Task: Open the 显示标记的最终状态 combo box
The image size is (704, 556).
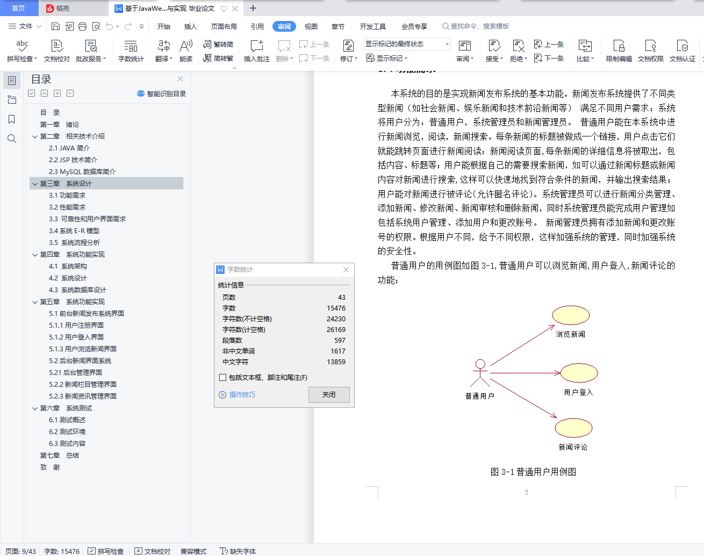Action: pyautogui.click(x=407, y=44)
